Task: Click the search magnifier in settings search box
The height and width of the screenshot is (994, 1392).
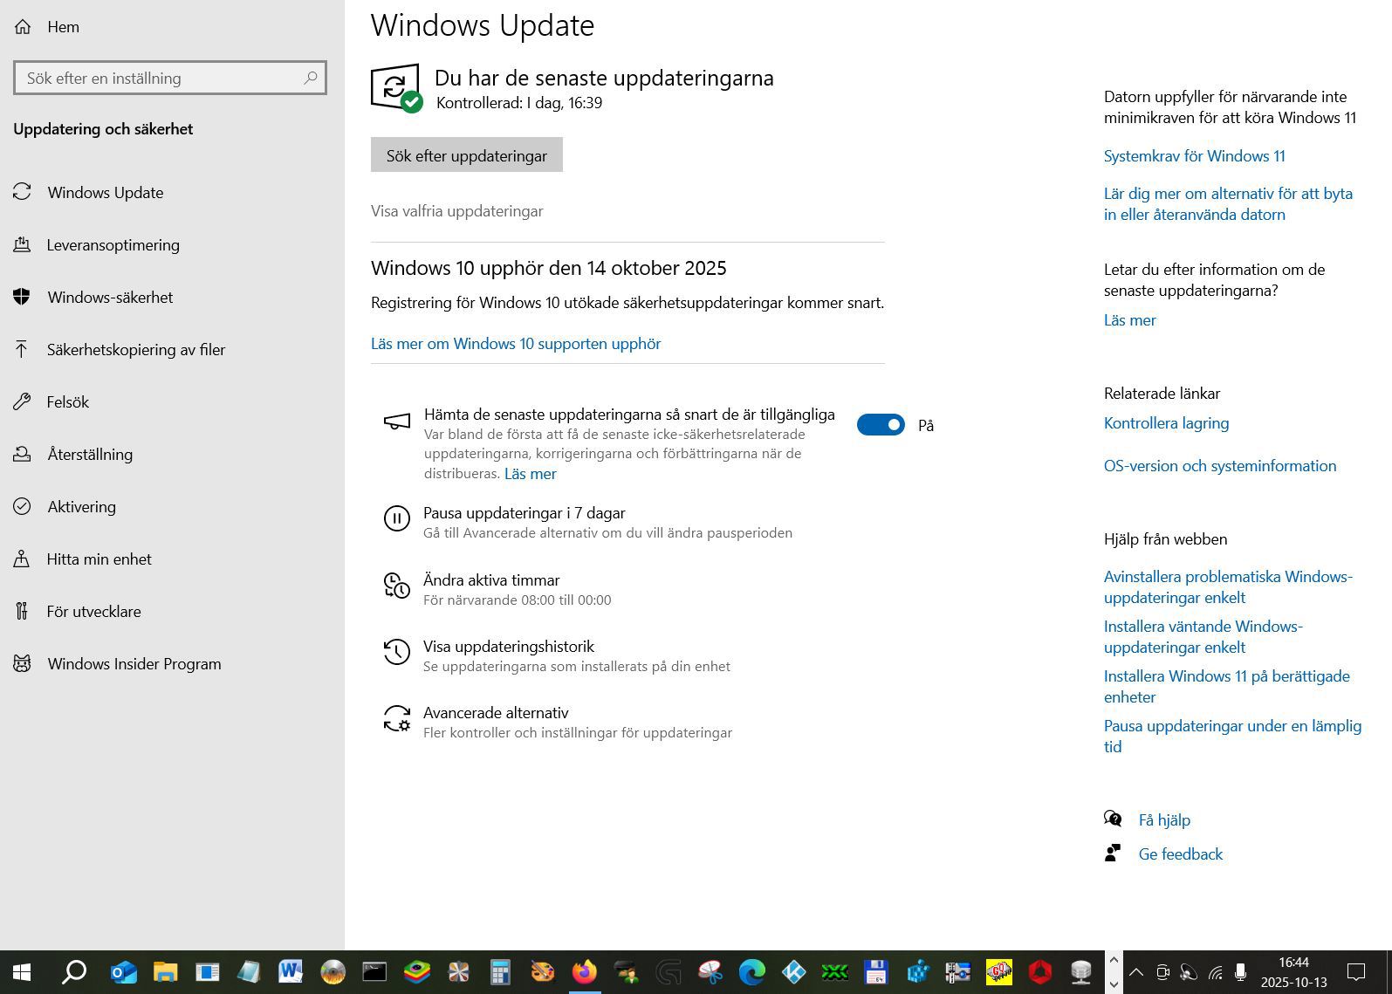Action: [x=310, y=78]
